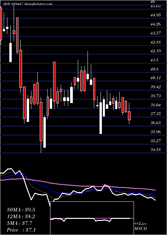This screenshot has width=167, height=235.
Task: Click the 35.96 price axis label
Action: coord(155,132)
